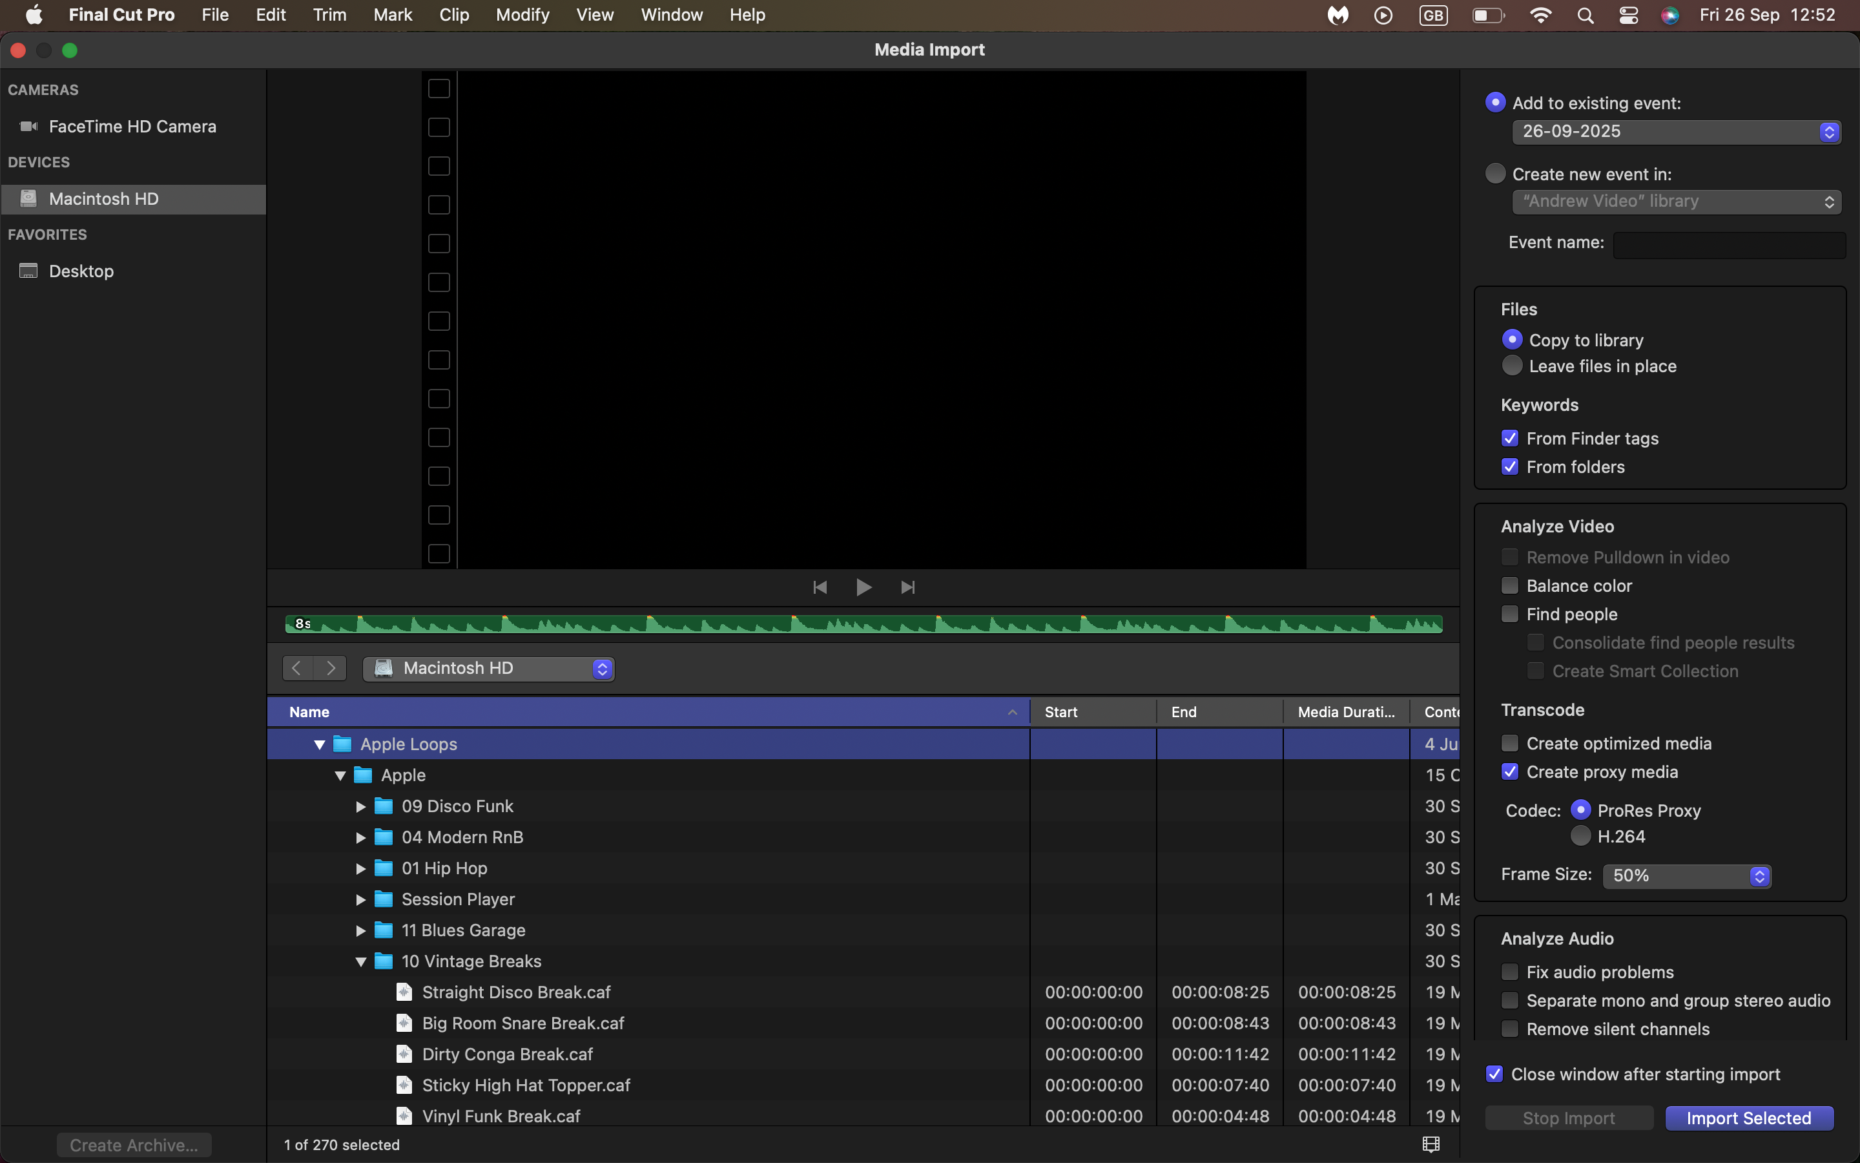
Task: Open macOS Spotlight search icon
Action: tap(1585, 16)
